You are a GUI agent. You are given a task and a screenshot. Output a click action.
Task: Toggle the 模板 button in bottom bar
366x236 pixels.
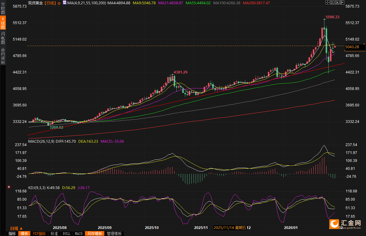24,234
